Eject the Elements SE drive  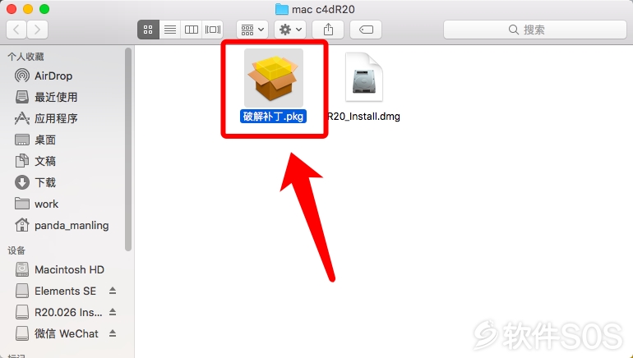pyautogui.click(x=113, y=291)
